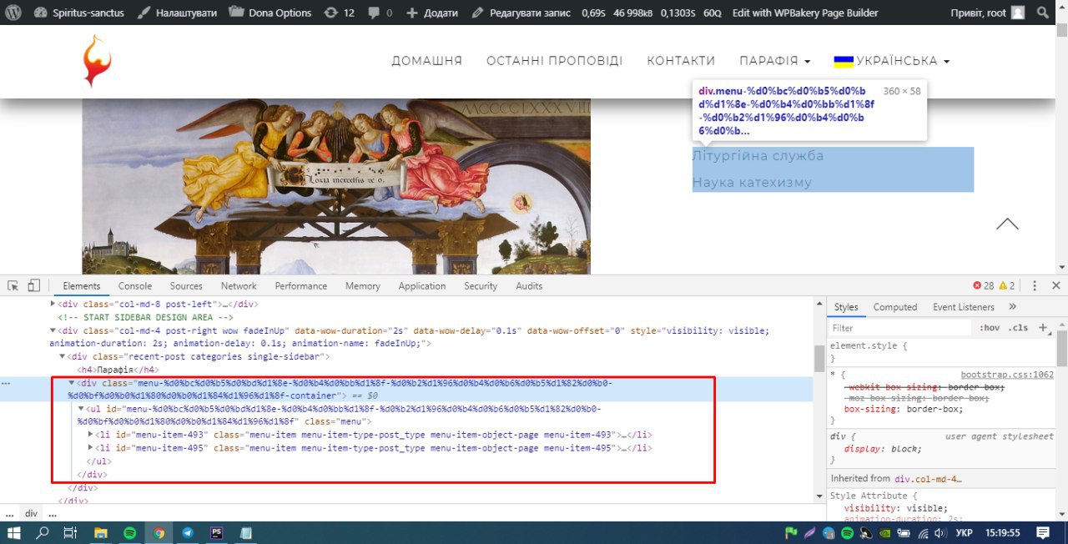Switch to the Security tab

481,285
